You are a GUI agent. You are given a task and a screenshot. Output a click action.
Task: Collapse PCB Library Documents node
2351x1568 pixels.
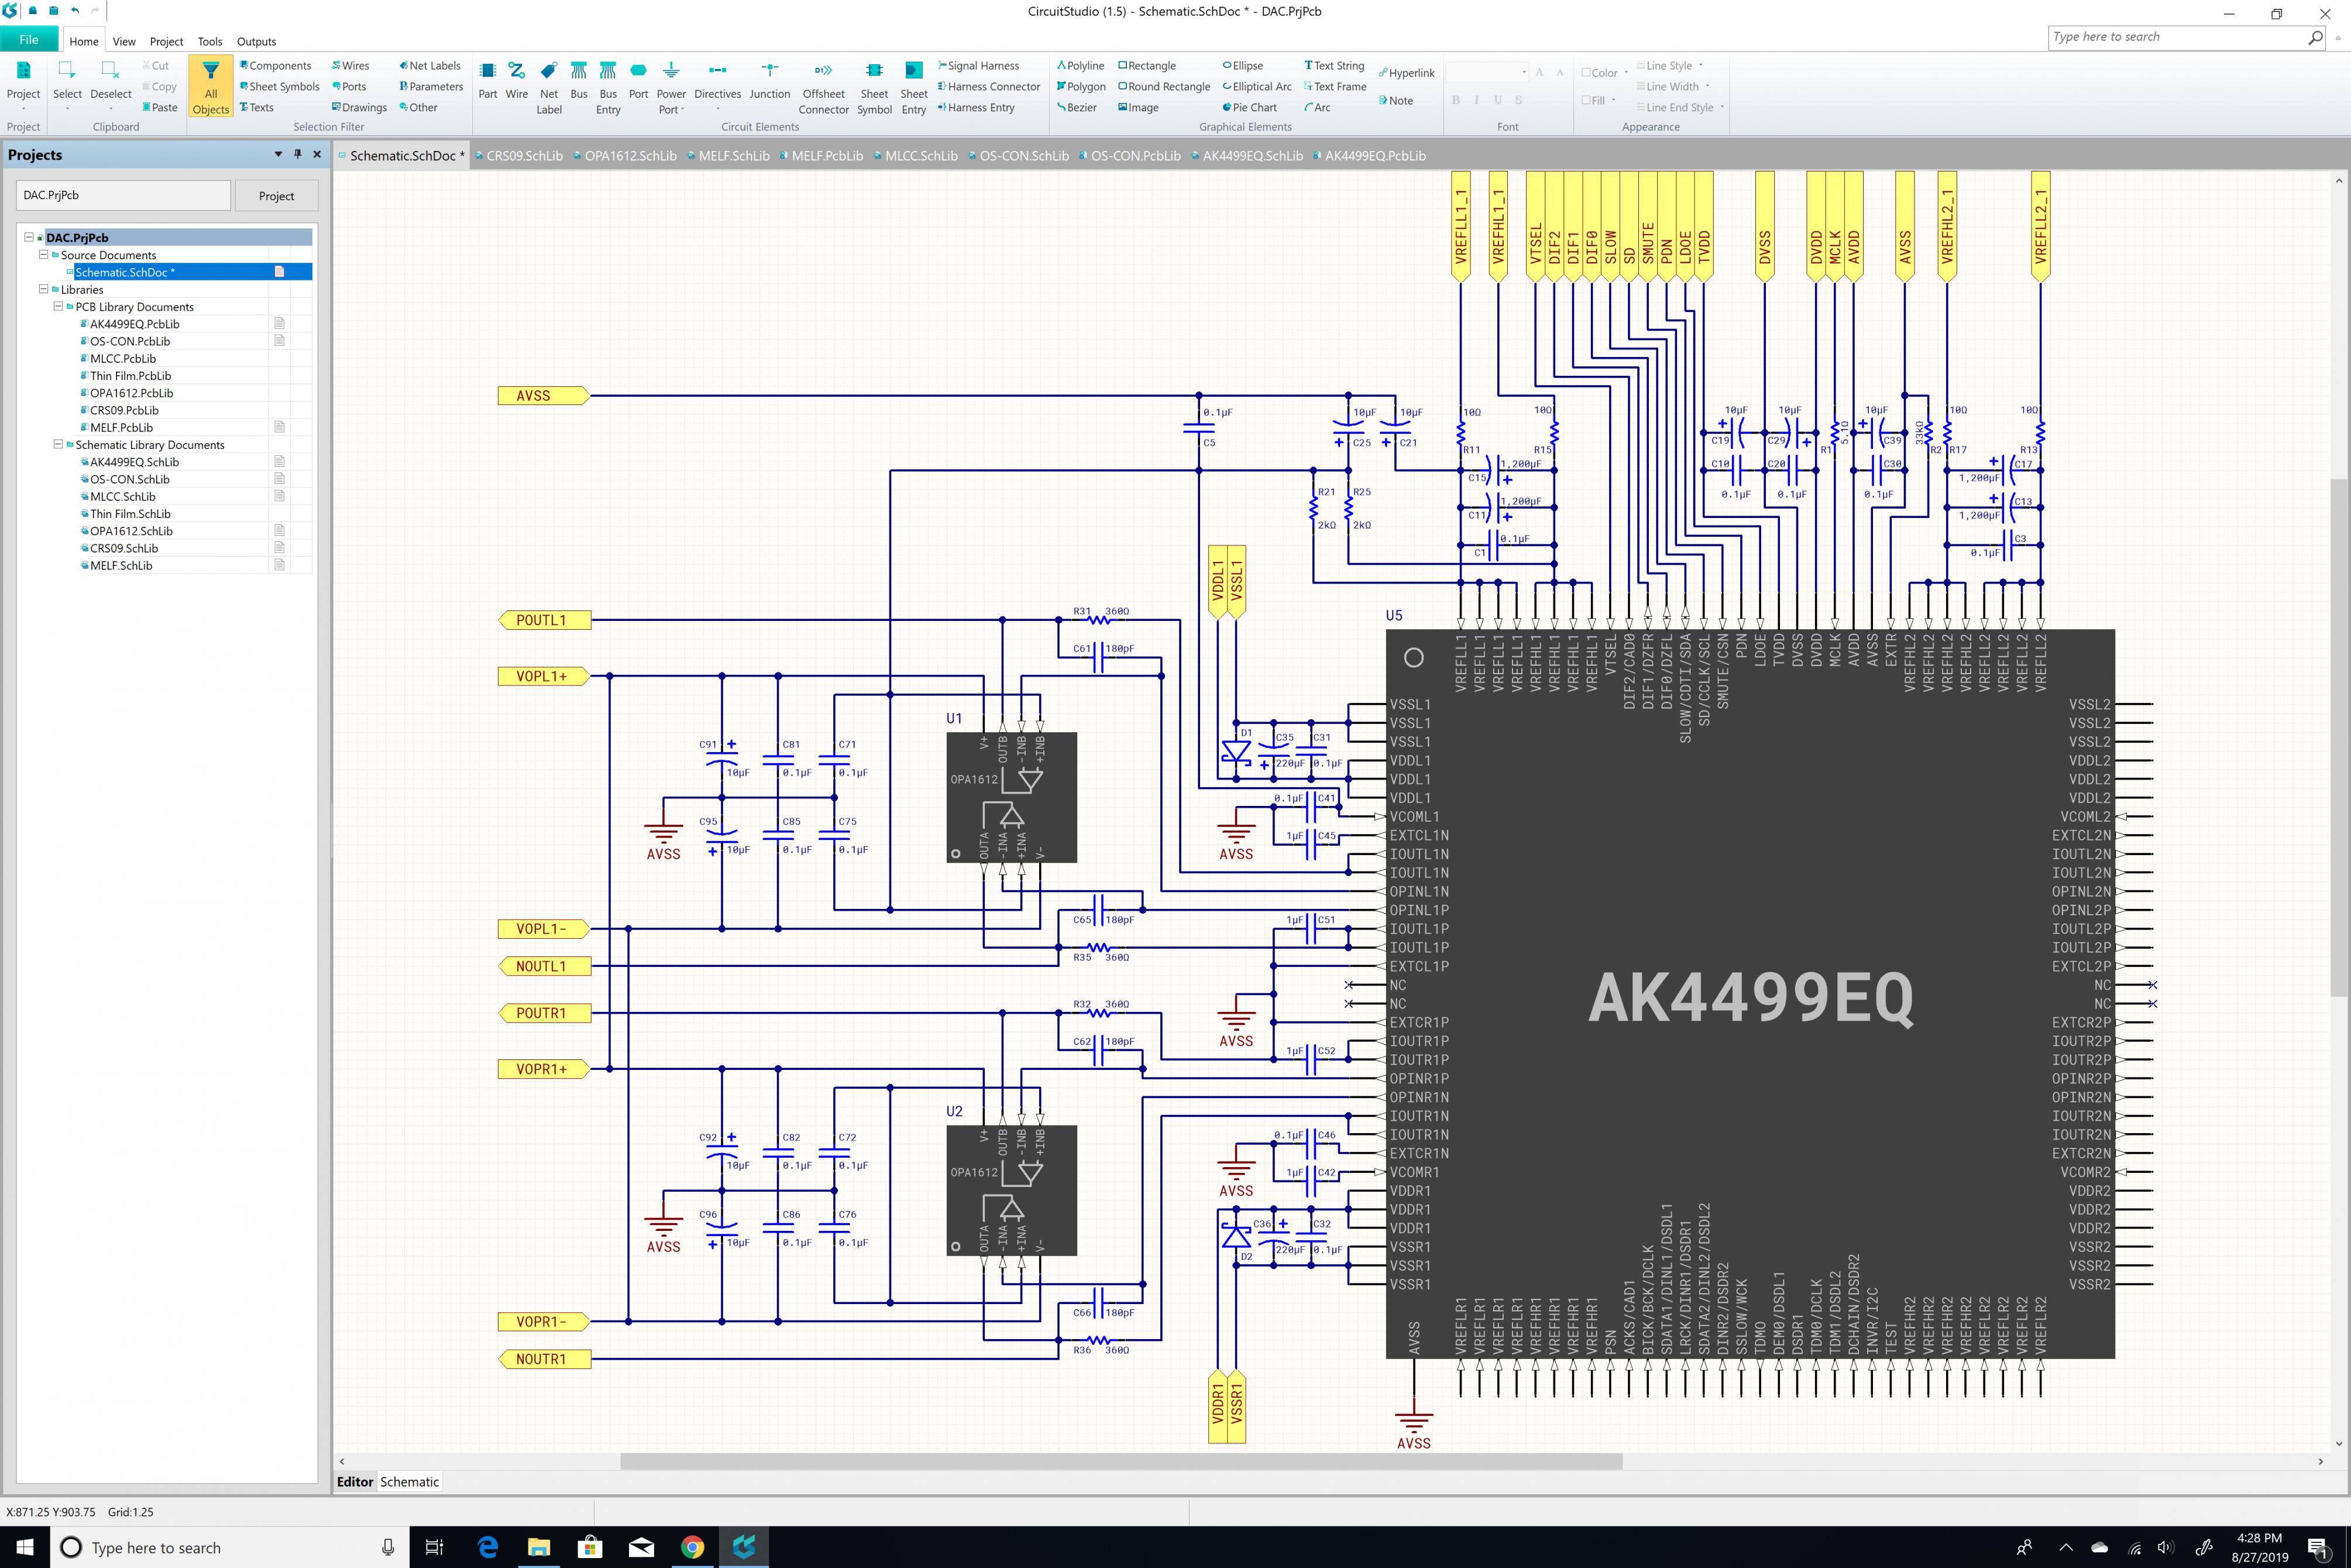(58, 306)
